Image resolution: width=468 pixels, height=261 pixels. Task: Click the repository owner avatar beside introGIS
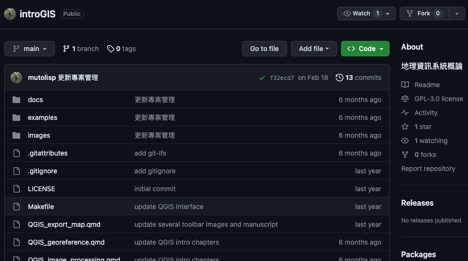coord(10,14)
